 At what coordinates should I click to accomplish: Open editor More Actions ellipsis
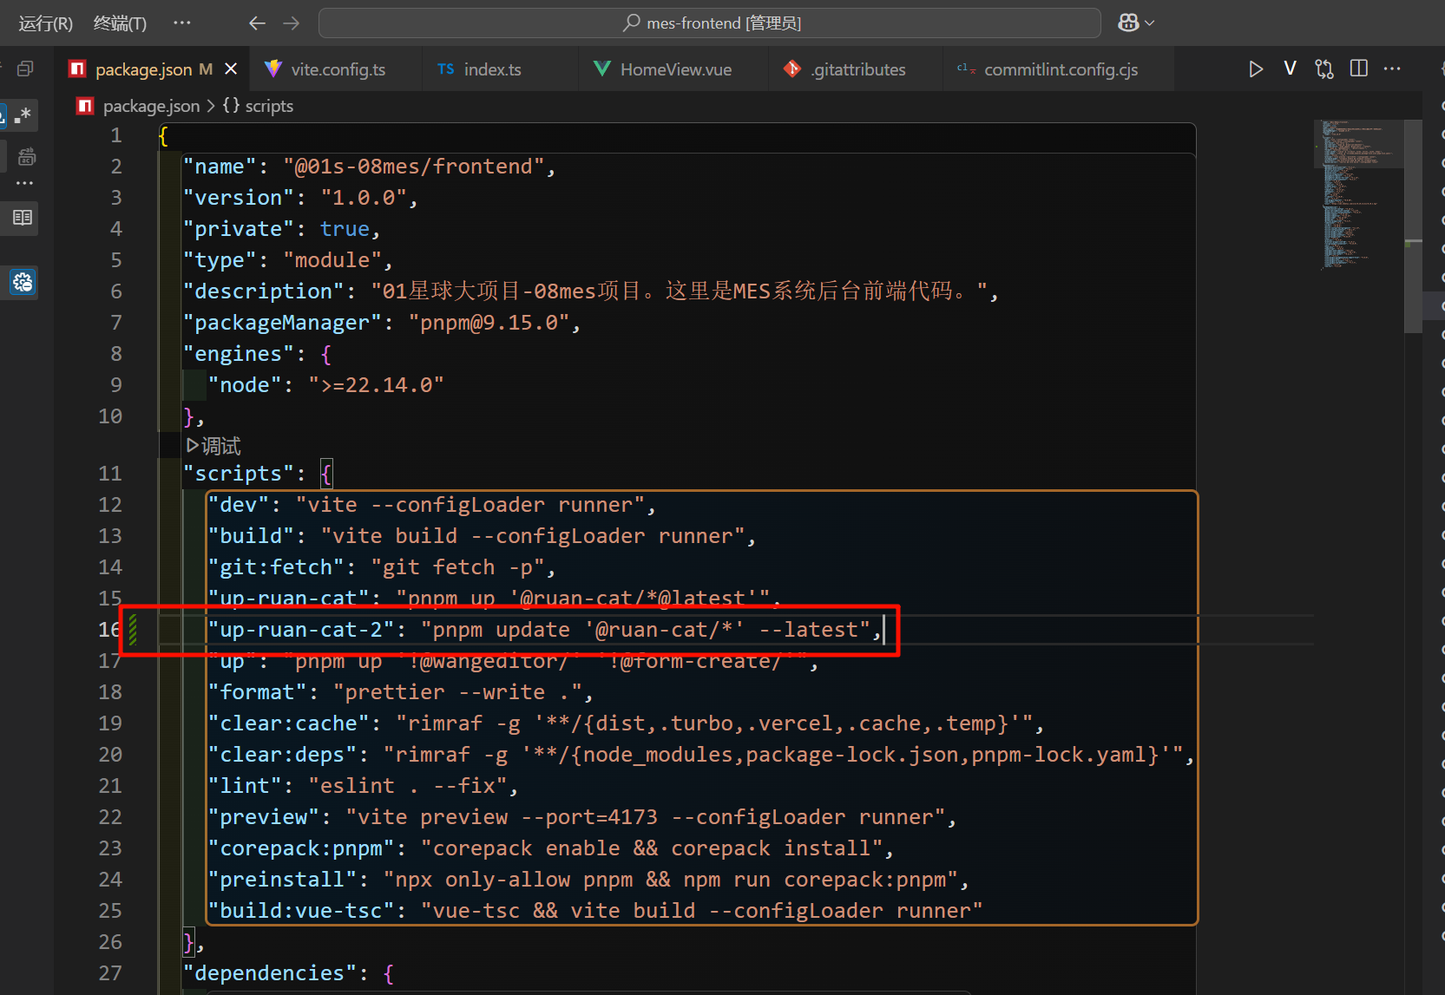(1393, 69)
